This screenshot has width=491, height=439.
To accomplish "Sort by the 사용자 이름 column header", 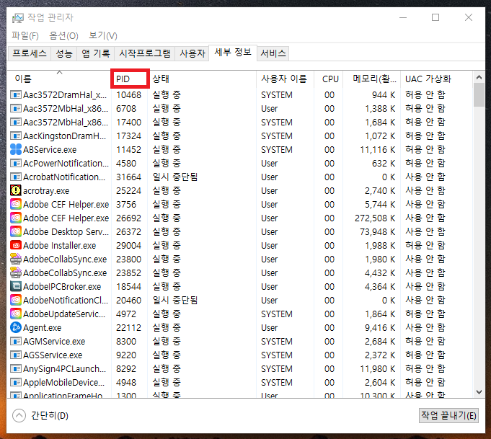I will [285, 79].
